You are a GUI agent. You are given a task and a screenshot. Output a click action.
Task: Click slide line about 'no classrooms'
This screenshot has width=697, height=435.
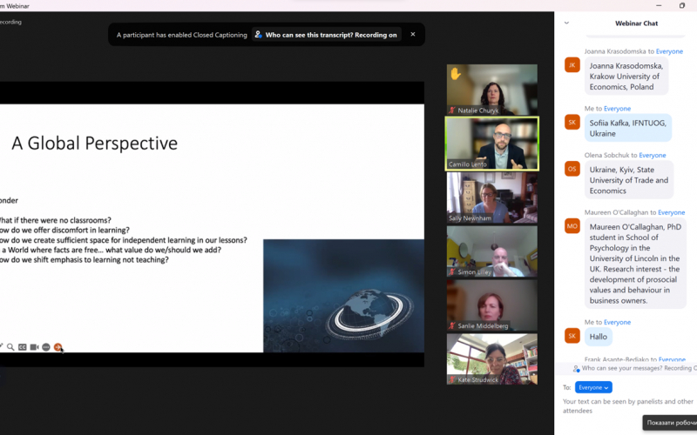pos(56,220)
